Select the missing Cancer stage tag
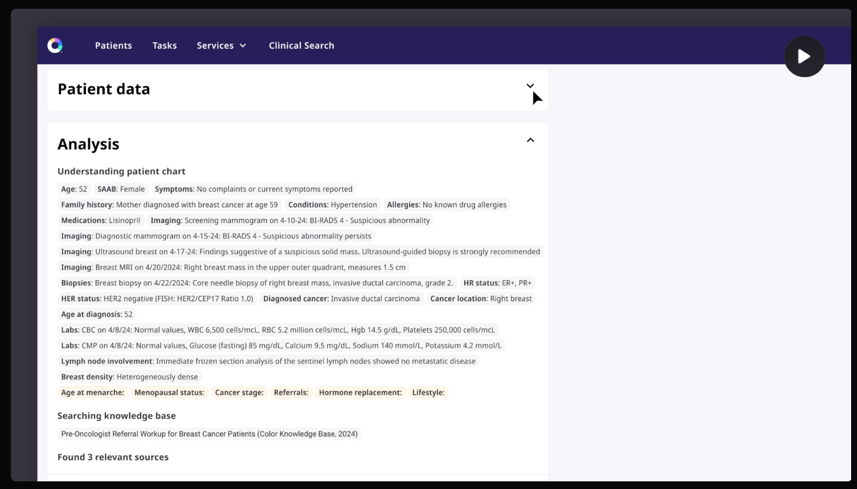Viewport: 857px width, 489px height. click(239, 392)
